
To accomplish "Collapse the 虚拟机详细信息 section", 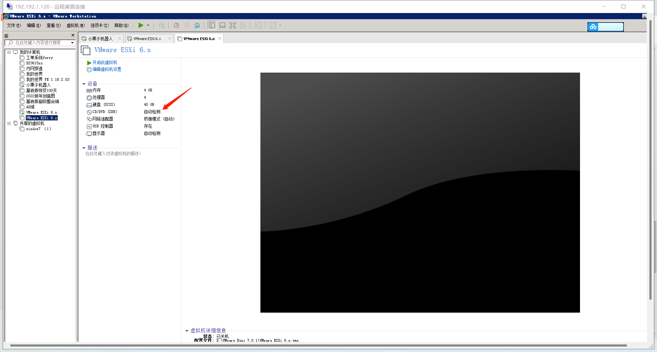I will pyautogui.click(x=187, y=331).
